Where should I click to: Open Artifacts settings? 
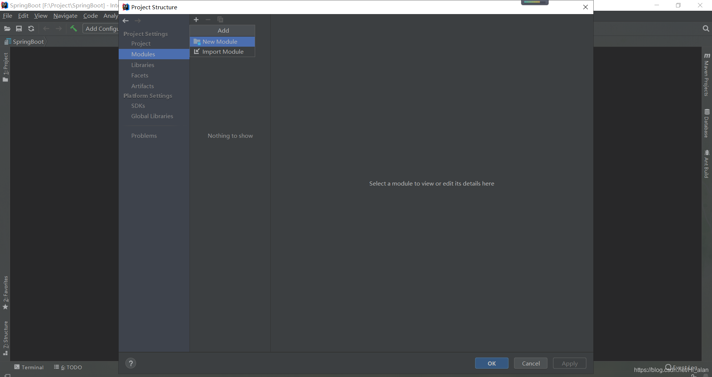click(142, 86)
